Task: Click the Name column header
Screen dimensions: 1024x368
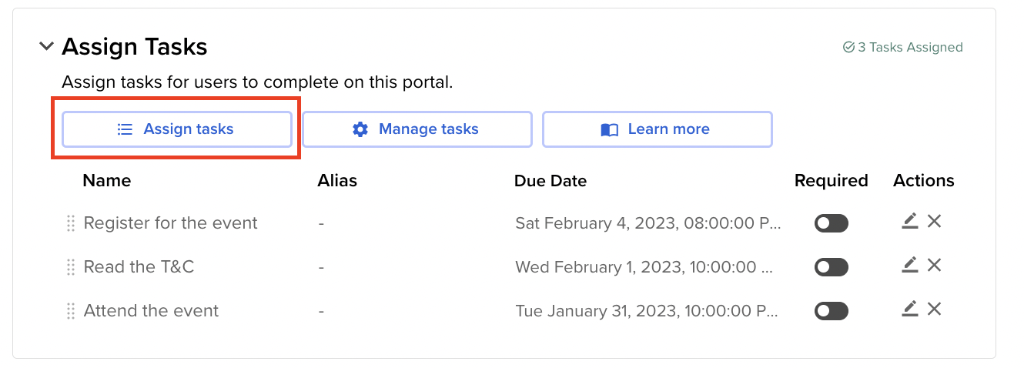Action: (x=106, y=181)
